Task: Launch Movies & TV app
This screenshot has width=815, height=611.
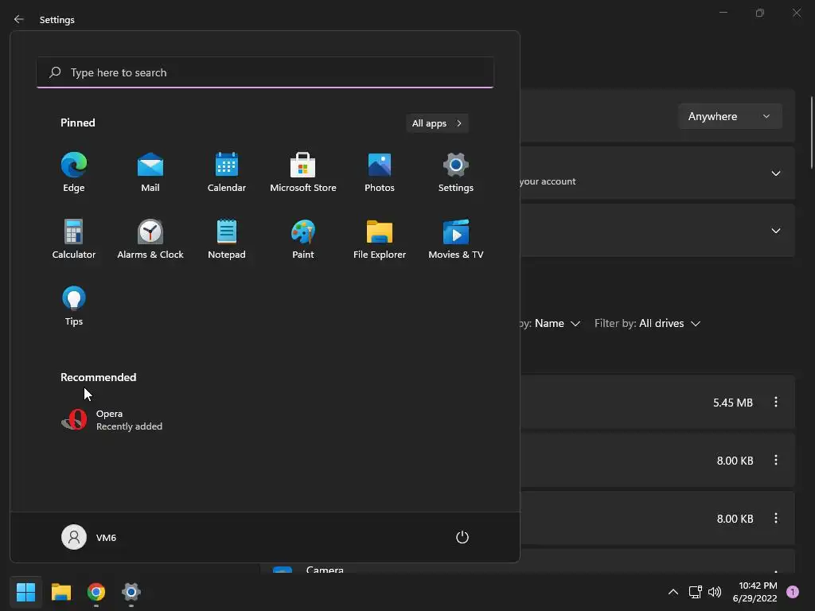Action: (x=456, y=239)
